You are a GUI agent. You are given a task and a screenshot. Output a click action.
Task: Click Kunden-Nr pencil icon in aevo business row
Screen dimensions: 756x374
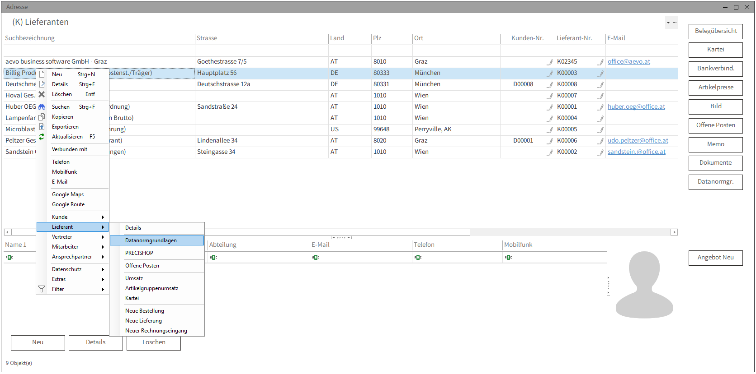(550, 62)
